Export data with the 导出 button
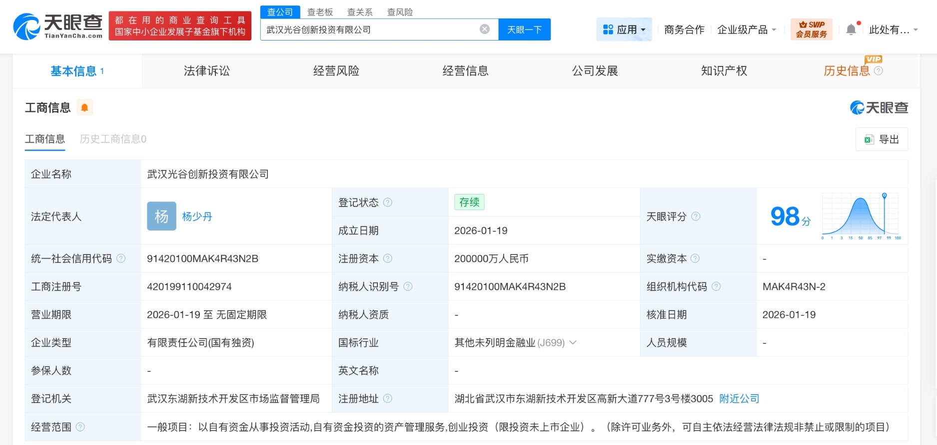Image resolution: width=937 pixels, height=445 pixels. click(882, 139)
